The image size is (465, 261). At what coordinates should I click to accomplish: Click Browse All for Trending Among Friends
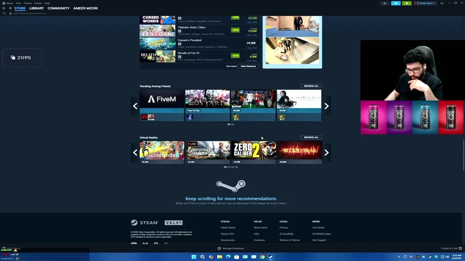tap(311, 86)
